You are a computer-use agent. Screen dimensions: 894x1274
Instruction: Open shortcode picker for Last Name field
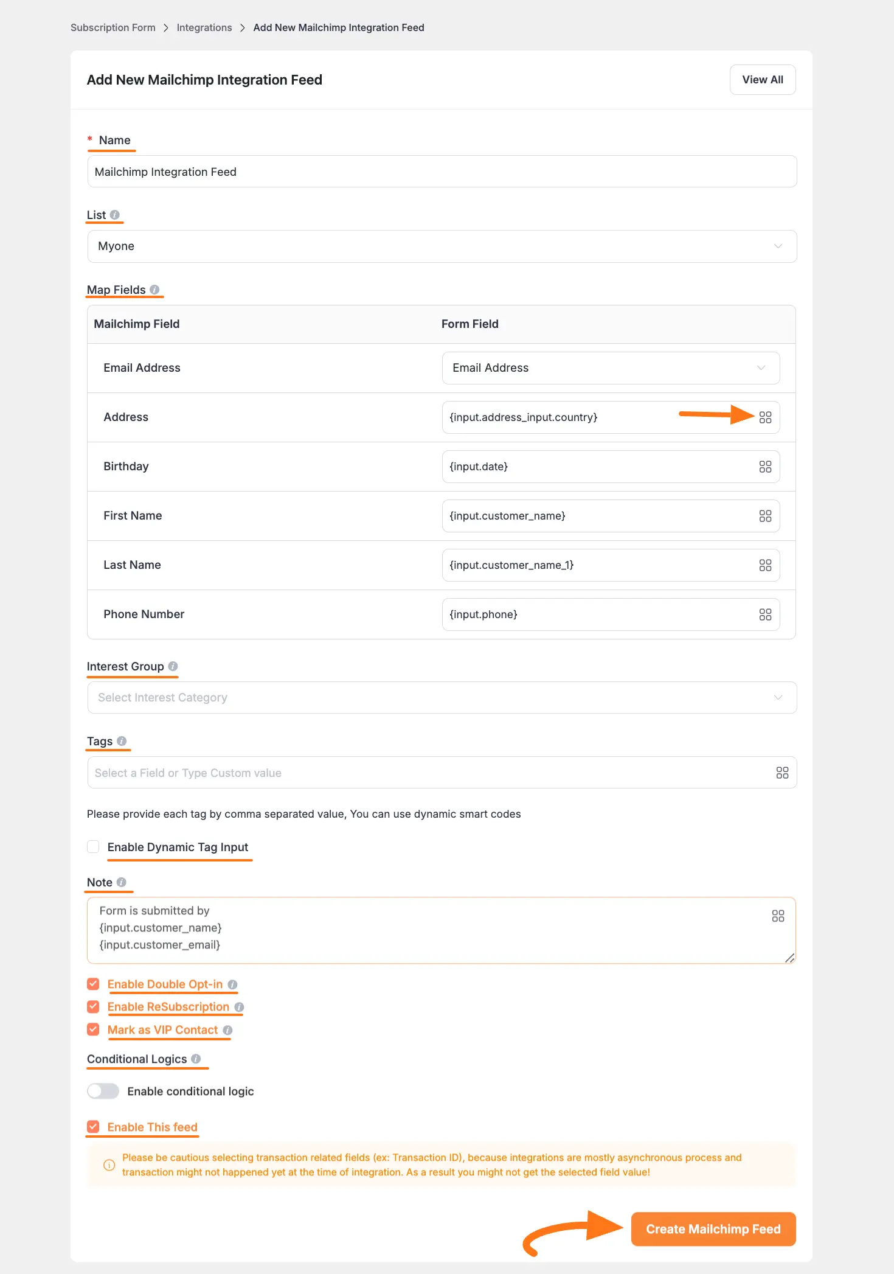coord(765,565)
